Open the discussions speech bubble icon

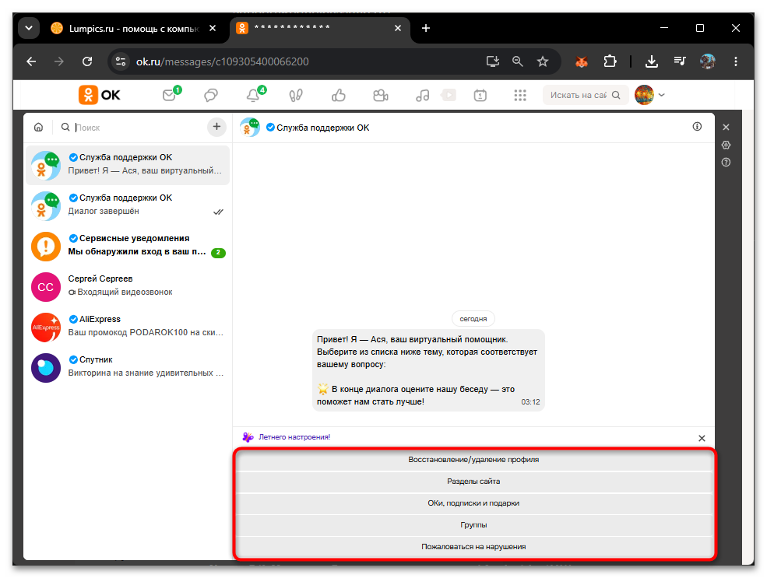click(211, 95)
